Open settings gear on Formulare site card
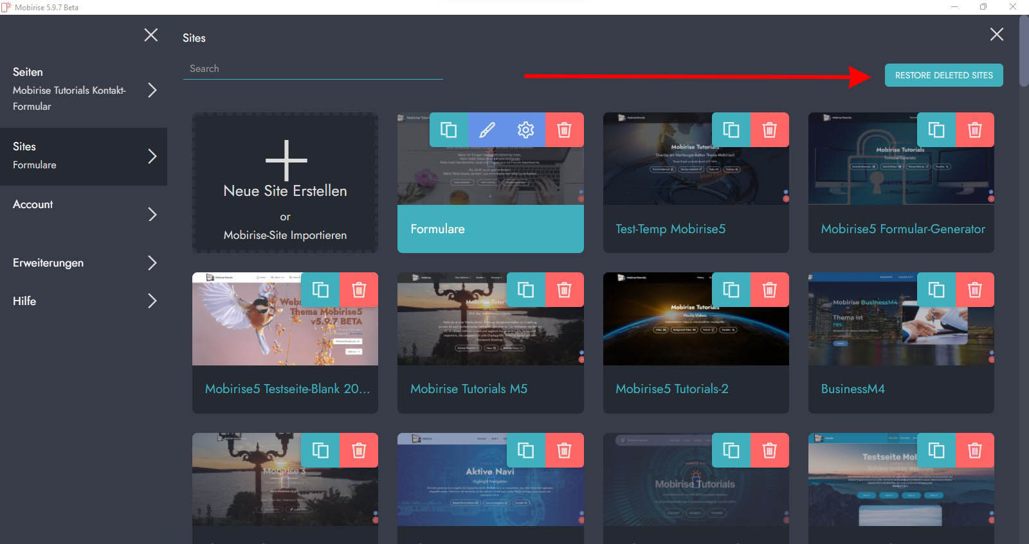Image resolution: width=1029 pixels, height=544 pixels. pos(525,130)
